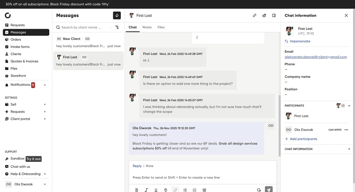Click the broadcast message button in Messages header
This screenshot has width=355, height=192.
tap(117, 15)
